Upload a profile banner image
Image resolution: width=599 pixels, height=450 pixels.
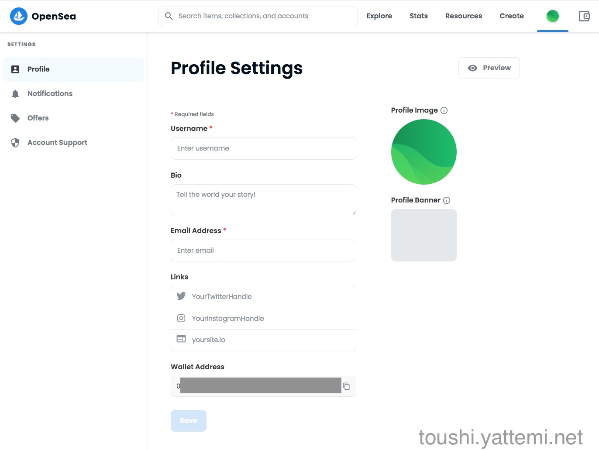point(423,235)
